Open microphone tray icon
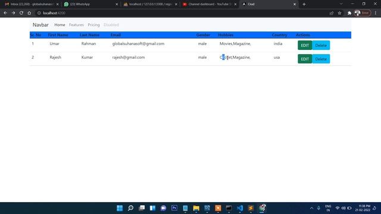Viewport: 381px width, 214px height. [x=318, y=208]
